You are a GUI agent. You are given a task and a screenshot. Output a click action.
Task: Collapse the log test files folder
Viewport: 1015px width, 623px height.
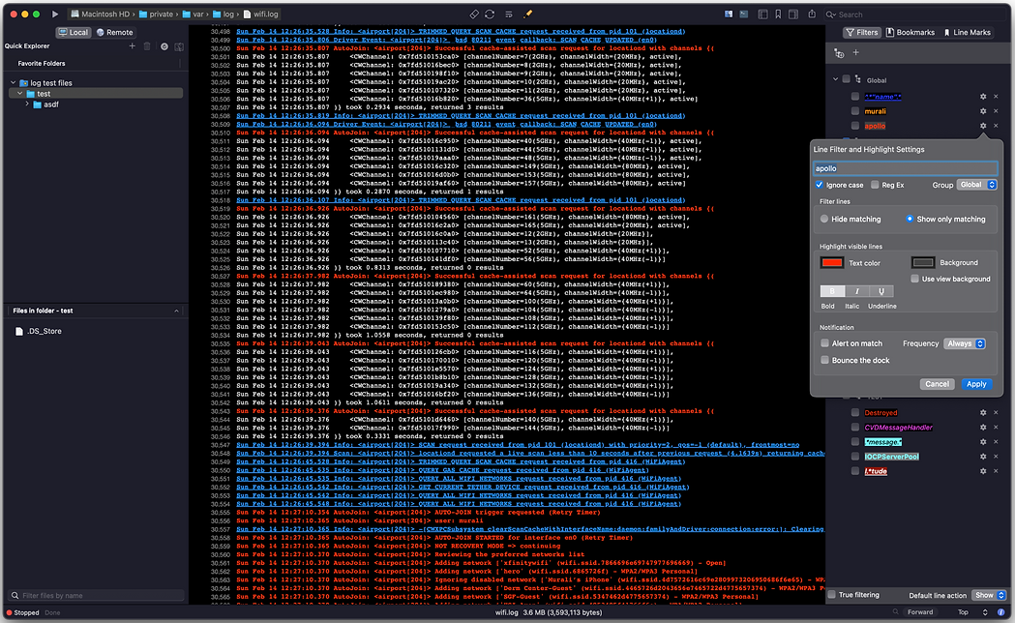click(13, 83)
